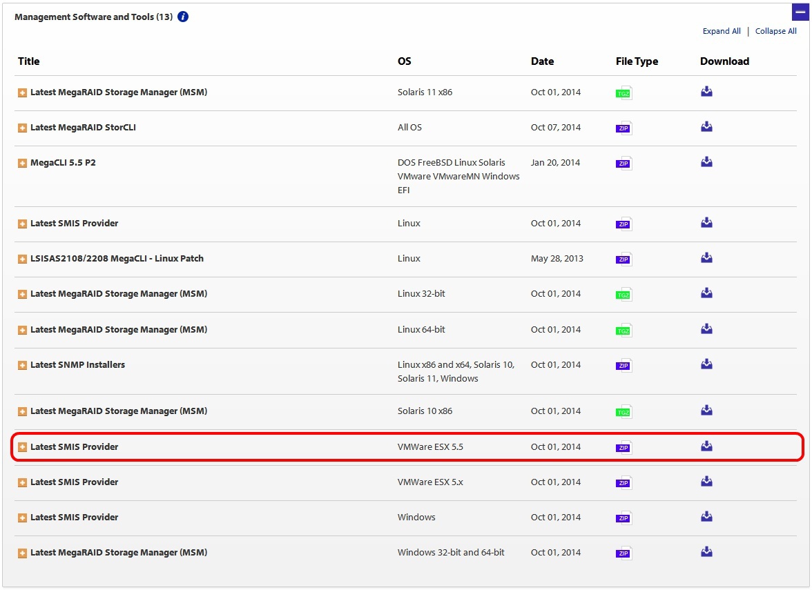Download the Windows 32-bit and 64-bit Storage Manager
The height and width of the screenshot is (590, 812).
[706, 552]
